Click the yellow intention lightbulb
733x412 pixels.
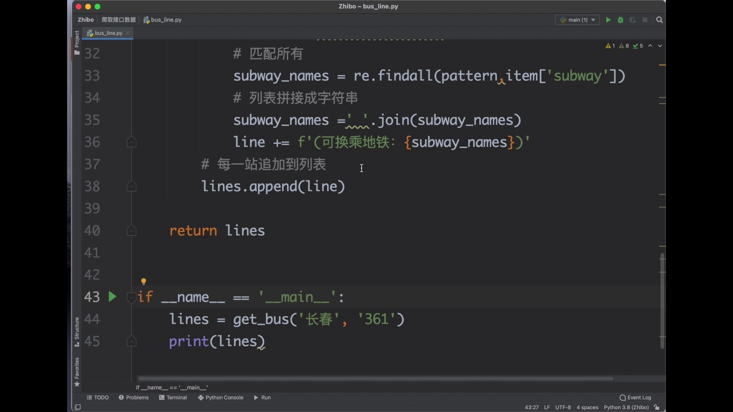click(144, 282)
